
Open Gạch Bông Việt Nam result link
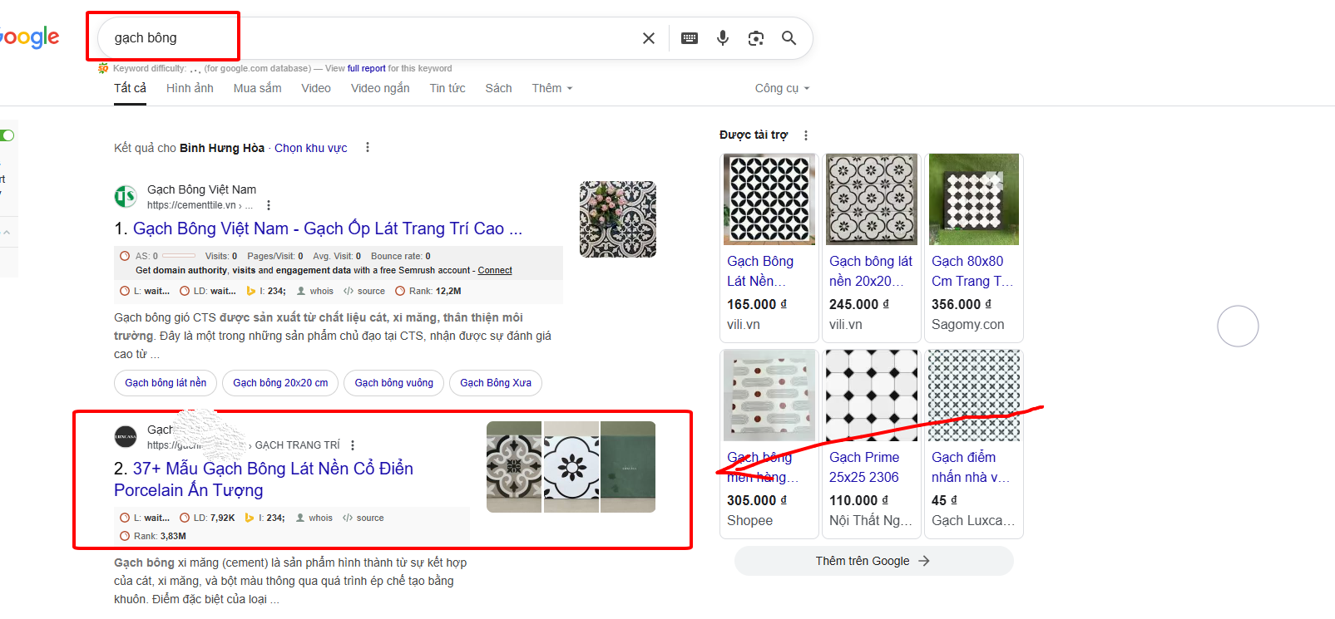(327, 228)
